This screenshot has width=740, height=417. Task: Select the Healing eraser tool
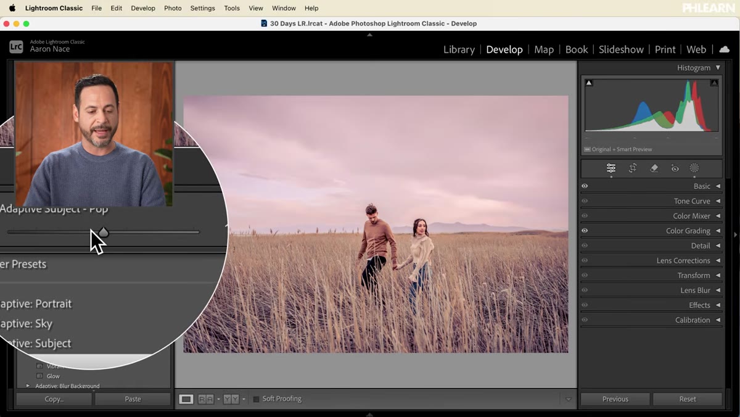(654, 168)
